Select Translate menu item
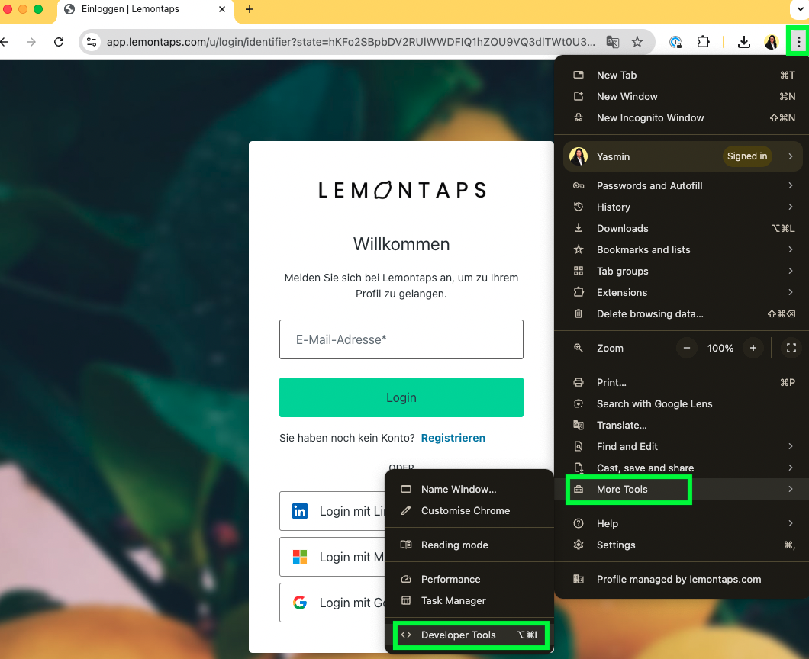 point(683,426)
